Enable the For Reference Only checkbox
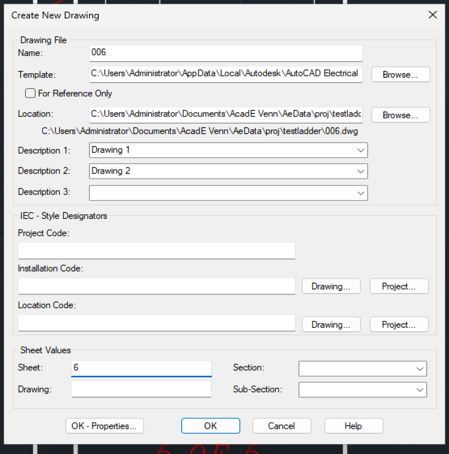This screenshot has width=449, height=454. click(x=30, y=93)
